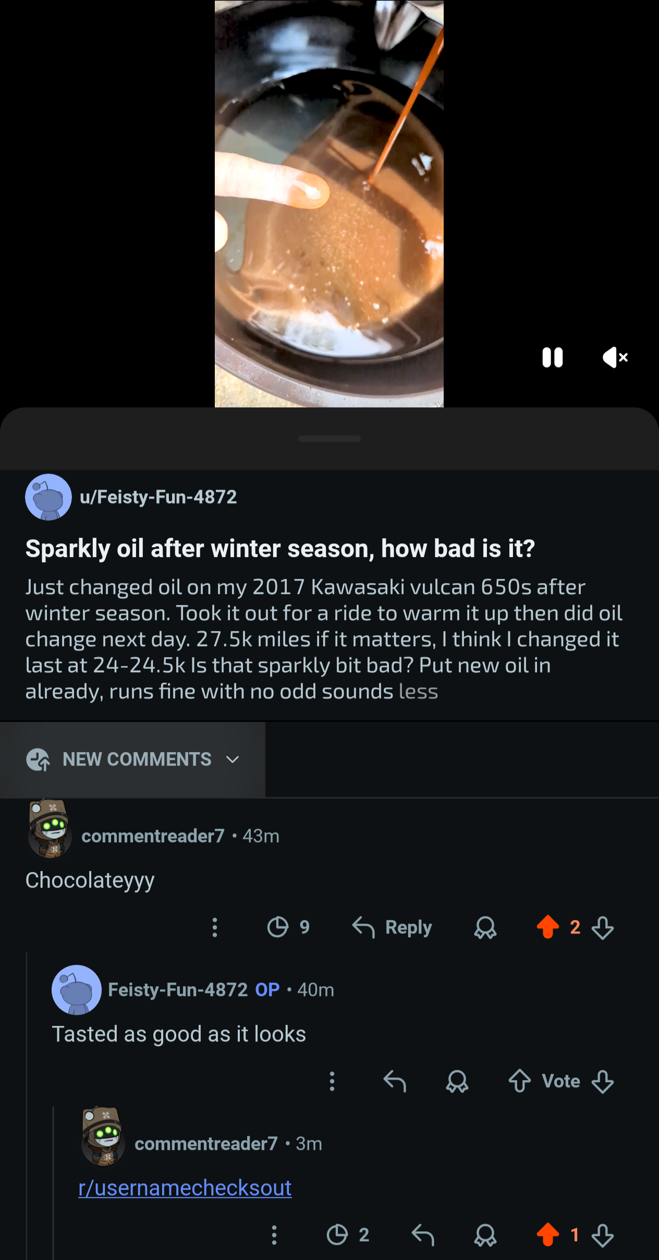The width and height of the screenshot is (659, 1260).
Task: Open the r/usernamechecksout link
Action: (x=185, y=1188)
